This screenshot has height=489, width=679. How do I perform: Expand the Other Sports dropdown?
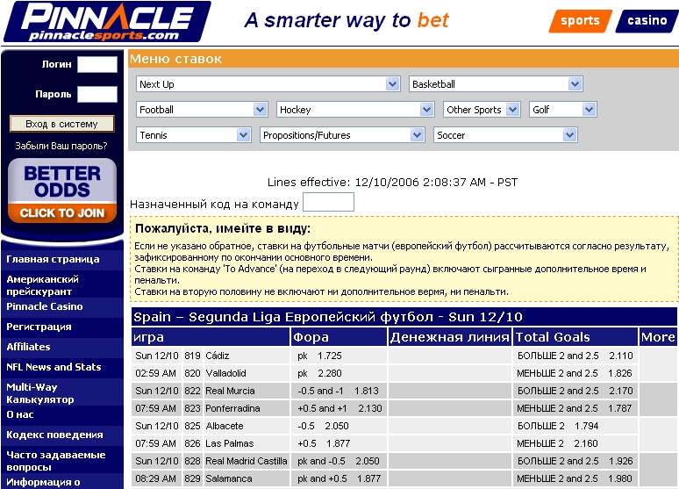tap(482, 110)
